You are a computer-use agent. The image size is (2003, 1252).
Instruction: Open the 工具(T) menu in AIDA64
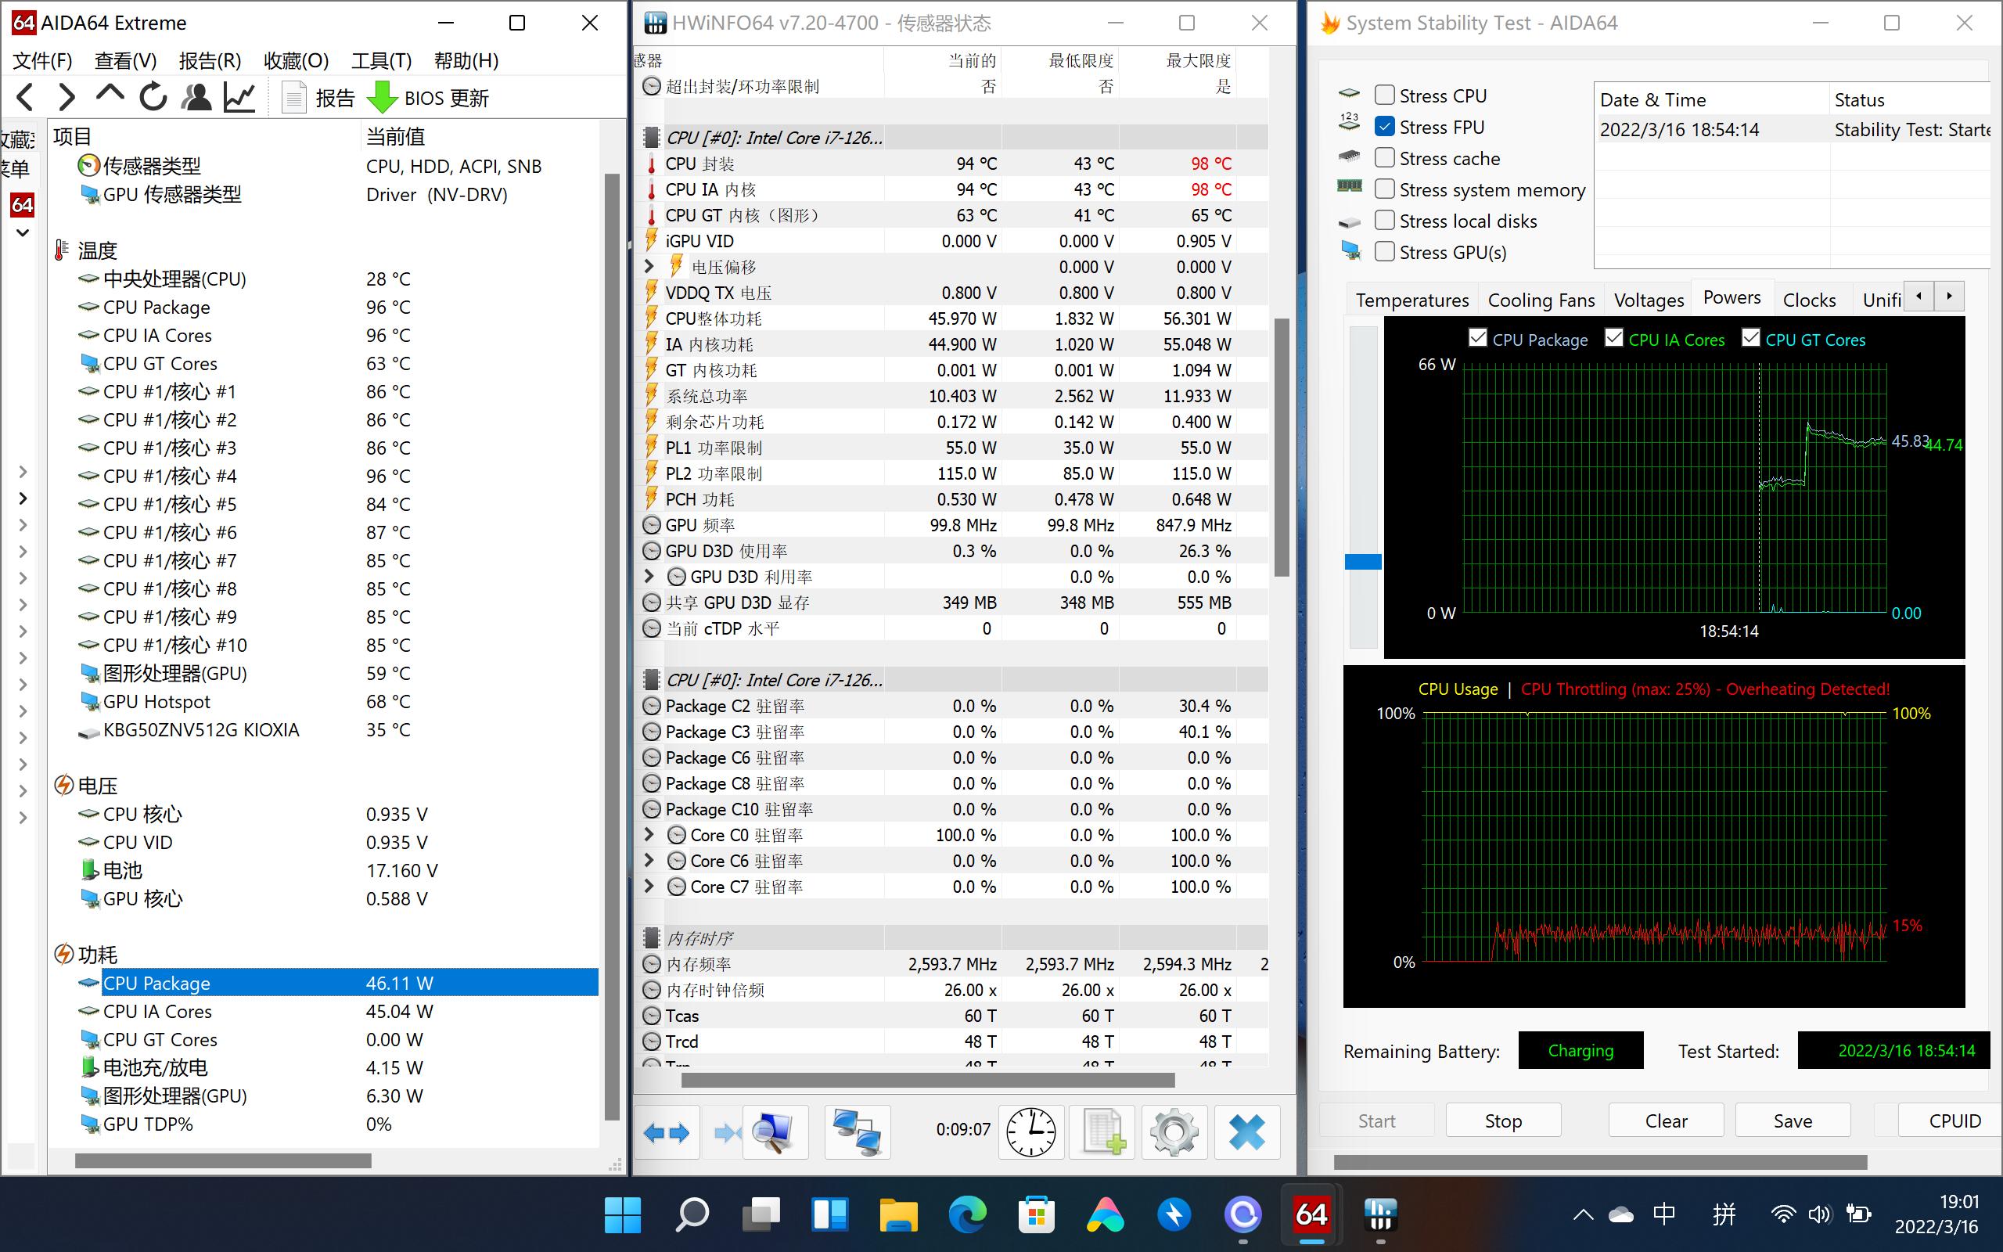click(381, 59)
